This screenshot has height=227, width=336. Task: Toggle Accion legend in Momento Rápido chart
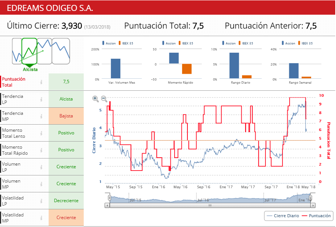pos(169,43)
